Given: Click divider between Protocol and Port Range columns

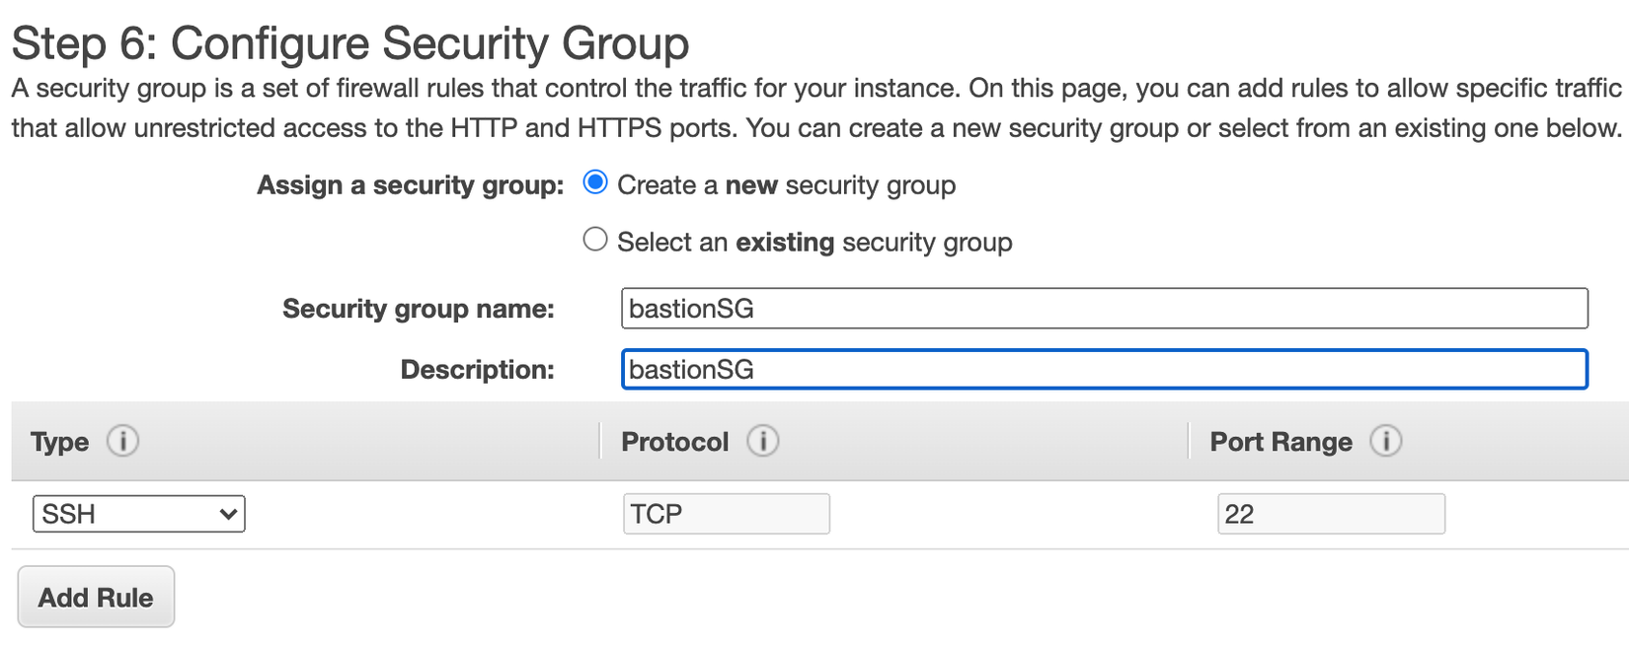Looking at the screenshot, I should (x=1189, y=441).
